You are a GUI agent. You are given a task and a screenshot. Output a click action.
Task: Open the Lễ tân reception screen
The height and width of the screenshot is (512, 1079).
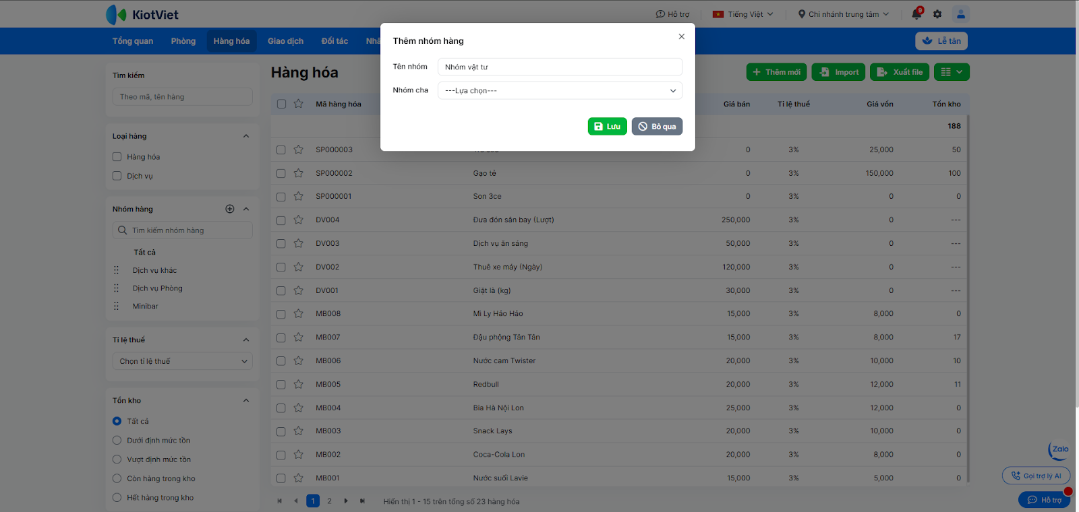tap(941, 41)
